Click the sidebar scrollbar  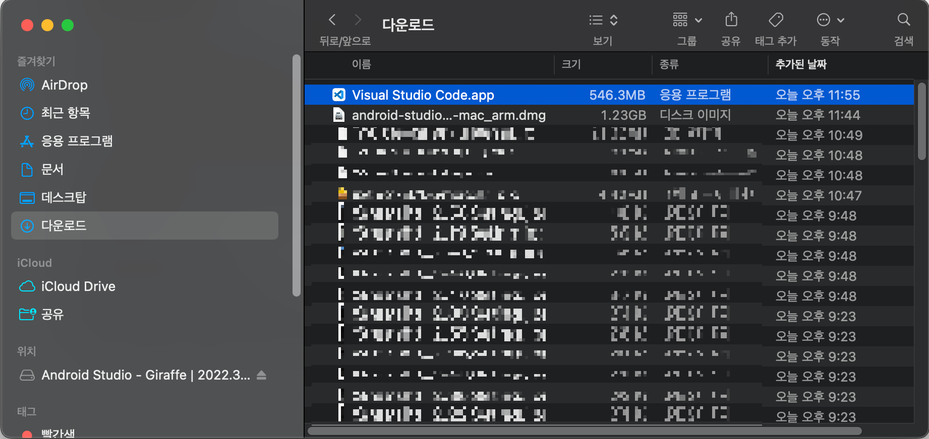click(297, 175)
